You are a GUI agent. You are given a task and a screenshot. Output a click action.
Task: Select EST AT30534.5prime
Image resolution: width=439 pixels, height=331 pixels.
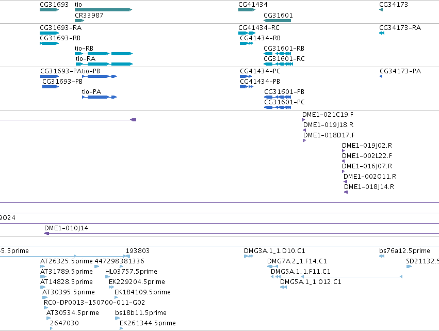click(73, 313)
